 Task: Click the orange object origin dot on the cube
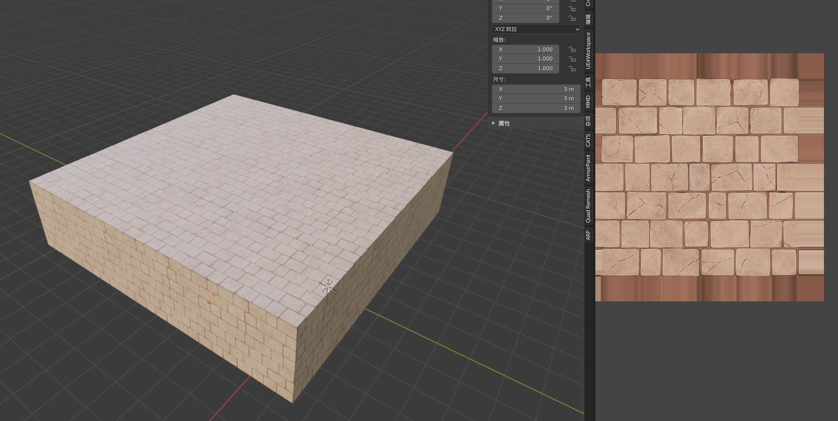209,303
